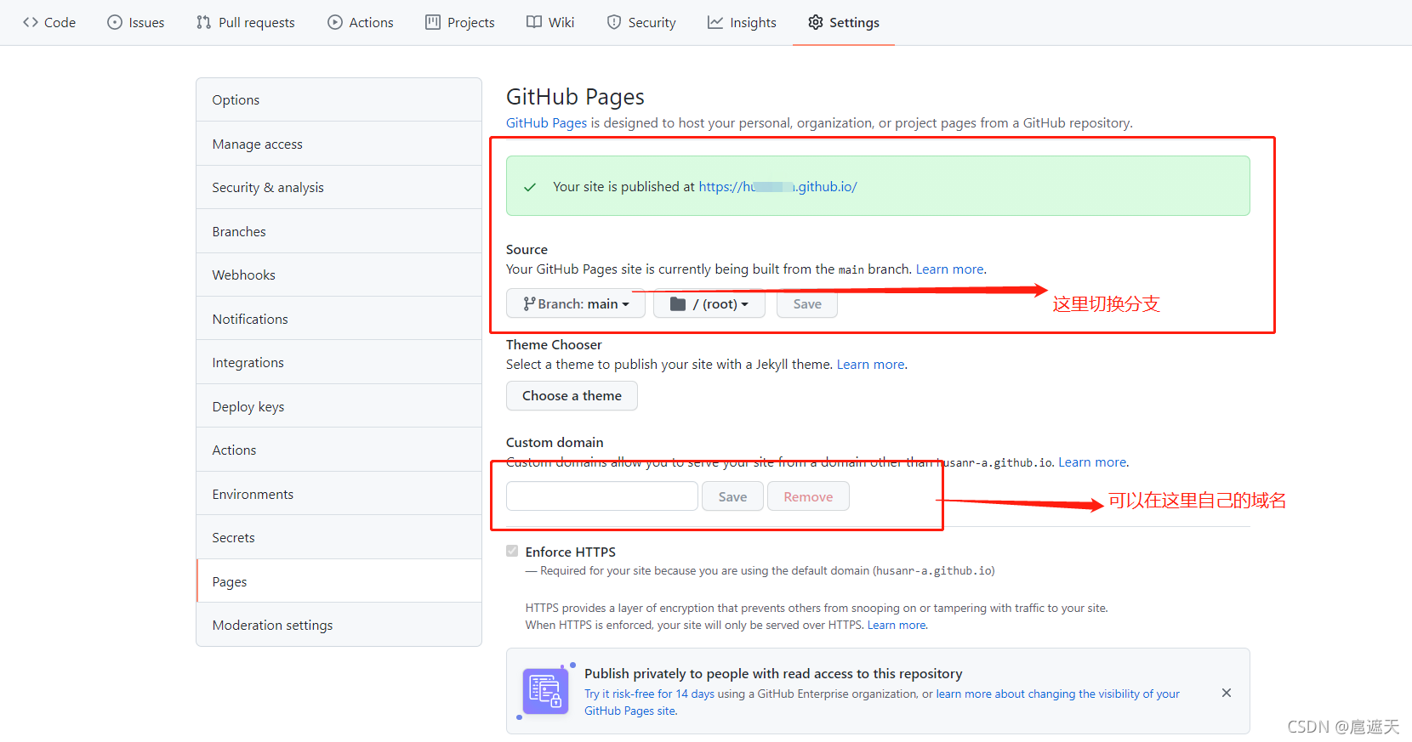The height and width of the screenshot is (742, 1412).
Task: Click the Wiki book icon
Action: (534, 22)
